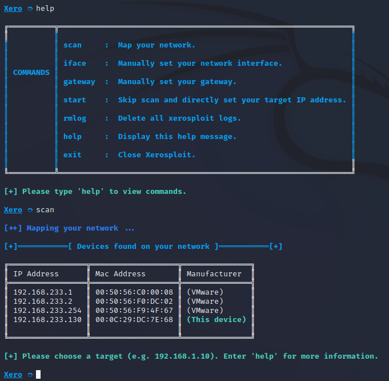Click the 'Mac Address' column header
389x381 pixels.
coord(121,274)
